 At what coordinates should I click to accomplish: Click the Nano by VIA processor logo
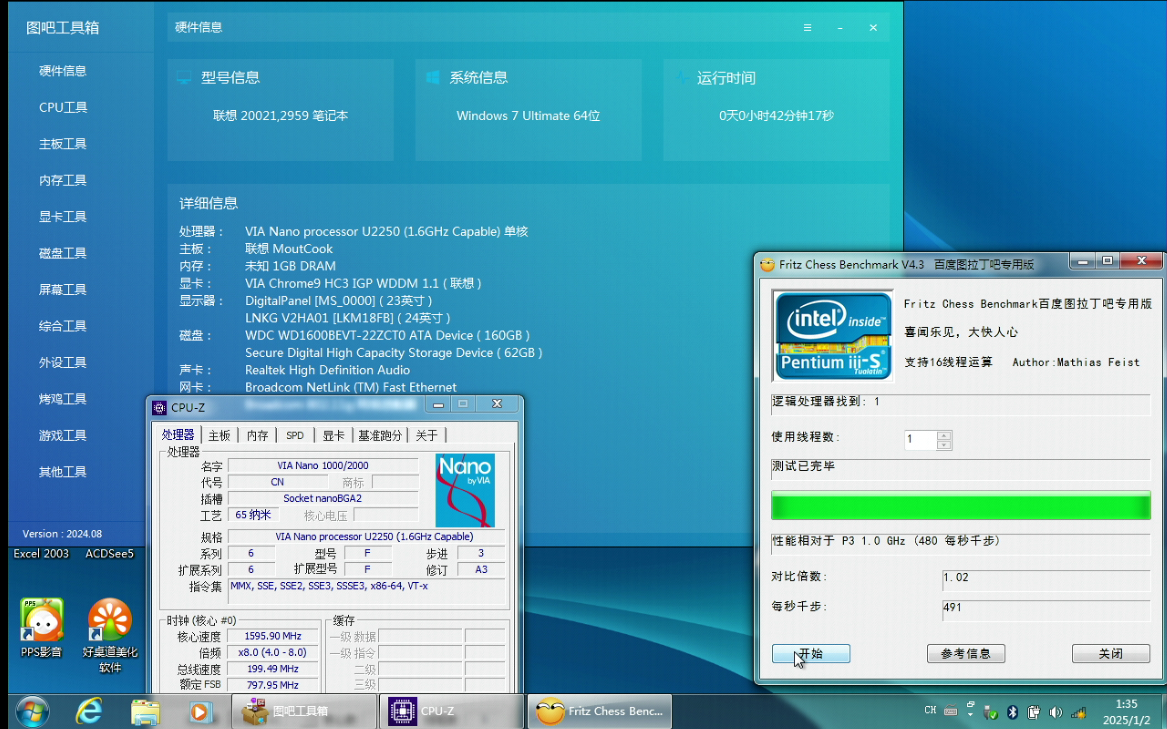point(465,490)
